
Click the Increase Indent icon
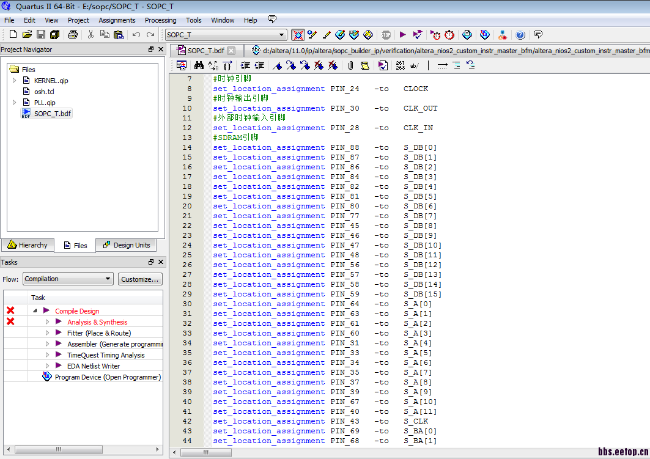245,65
